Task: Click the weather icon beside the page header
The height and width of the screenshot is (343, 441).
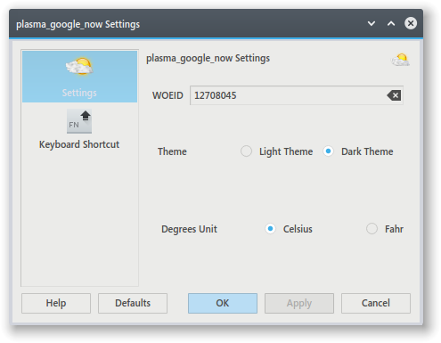Action: [400, 60]
